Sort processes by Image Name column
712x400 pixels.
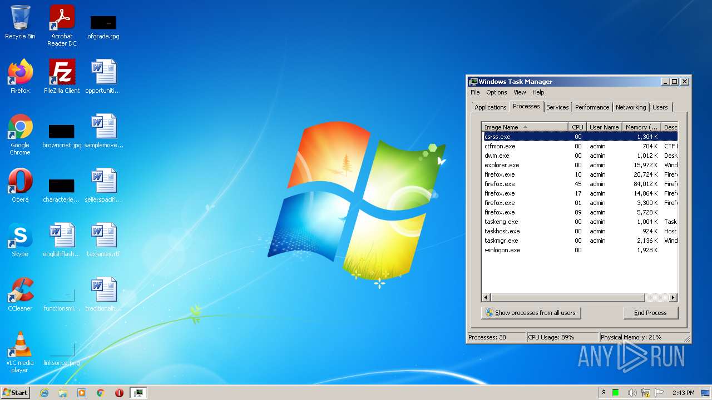[x=525, y=127]
